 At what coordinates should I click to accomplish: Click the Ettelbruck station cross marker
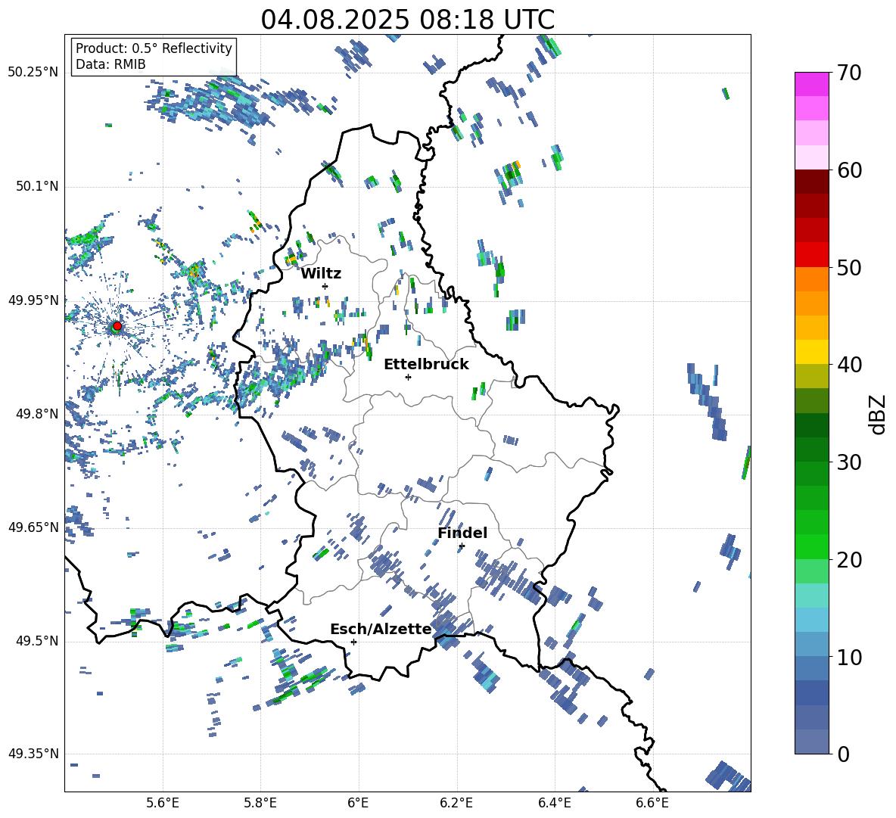[x=408, y=377]
